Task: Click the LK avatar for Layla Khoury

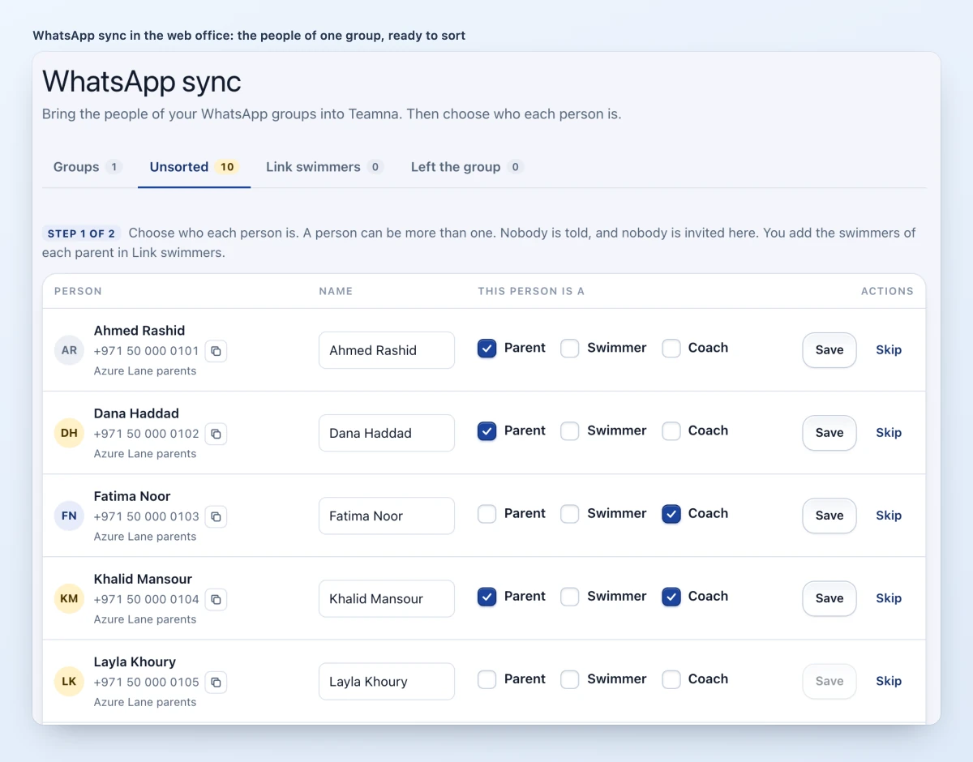Action: point(69,681)
